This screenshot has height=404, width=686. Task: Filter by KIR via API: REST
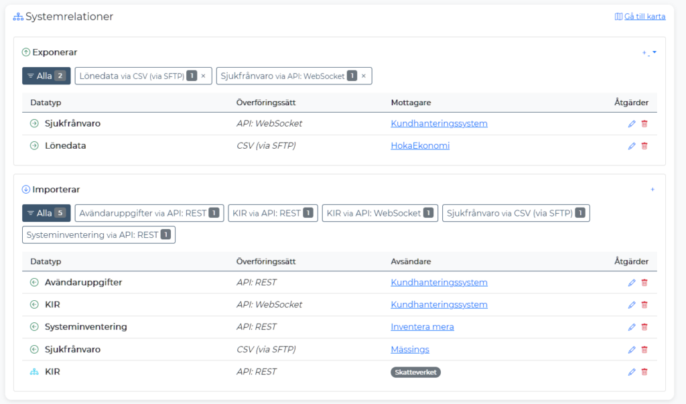[273, 213]
